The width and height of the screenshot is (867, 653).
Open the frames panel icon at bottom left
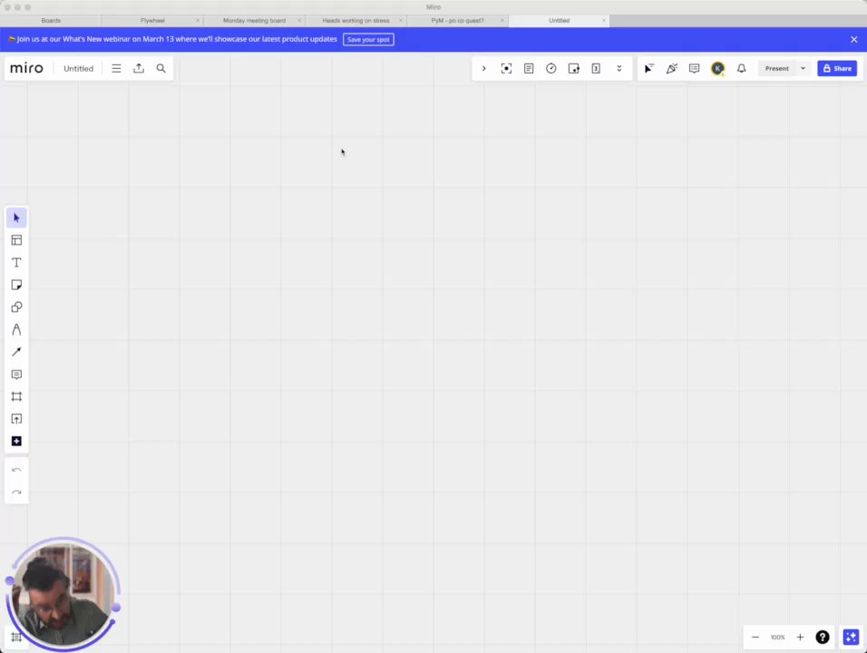(16, 637)
